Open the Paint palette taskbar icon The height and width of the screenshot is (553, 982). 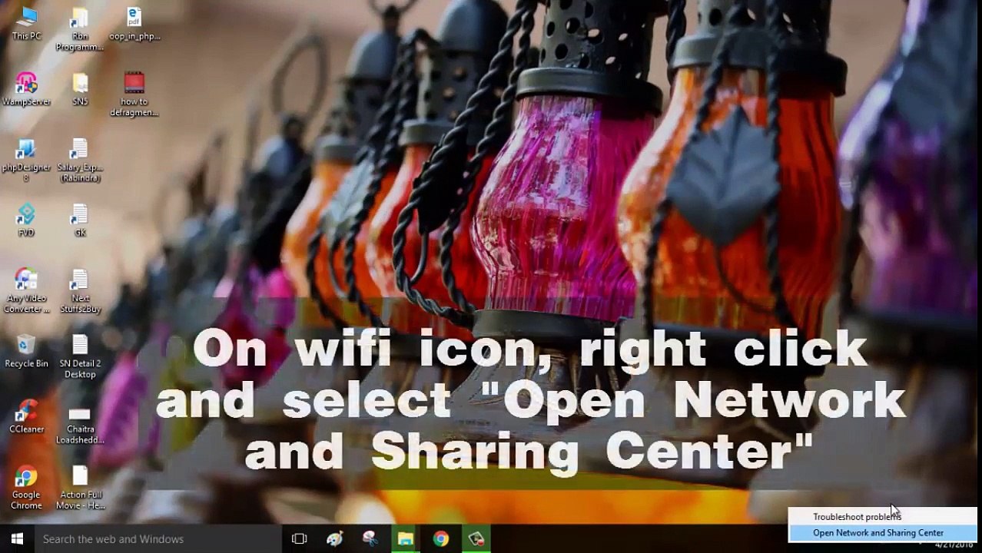point(334,539)
